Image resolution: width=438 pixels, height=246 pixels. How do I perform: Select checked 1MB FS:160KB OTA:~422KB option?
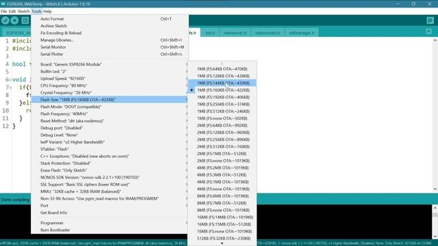[x=222, y=90]
